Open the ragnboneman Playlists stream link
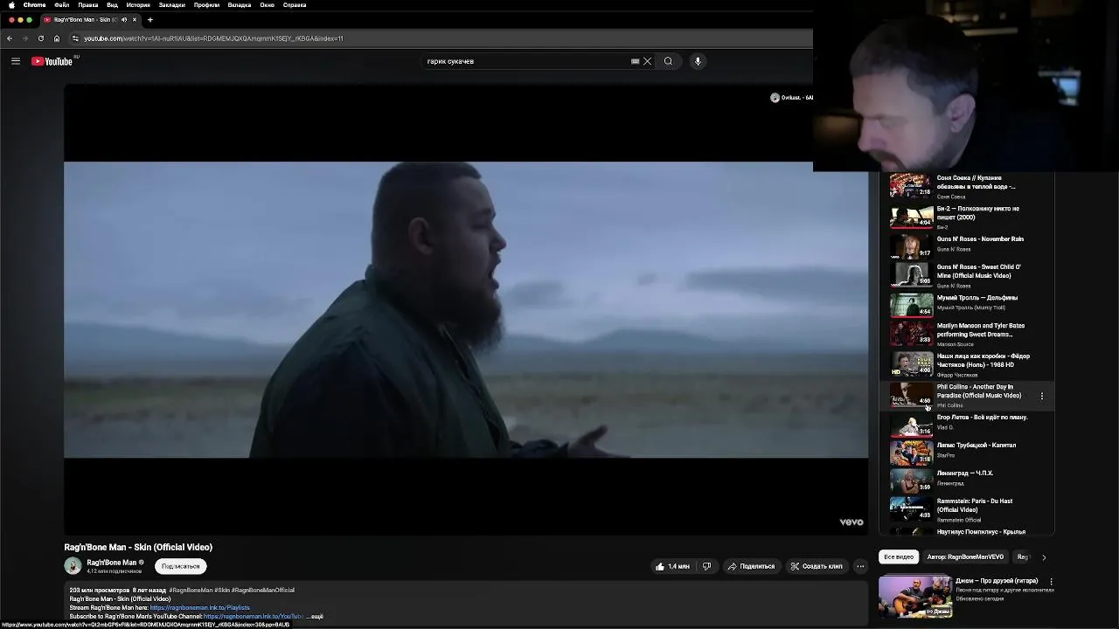This screenshot has height=629, width=1119. tap(200, 607)
